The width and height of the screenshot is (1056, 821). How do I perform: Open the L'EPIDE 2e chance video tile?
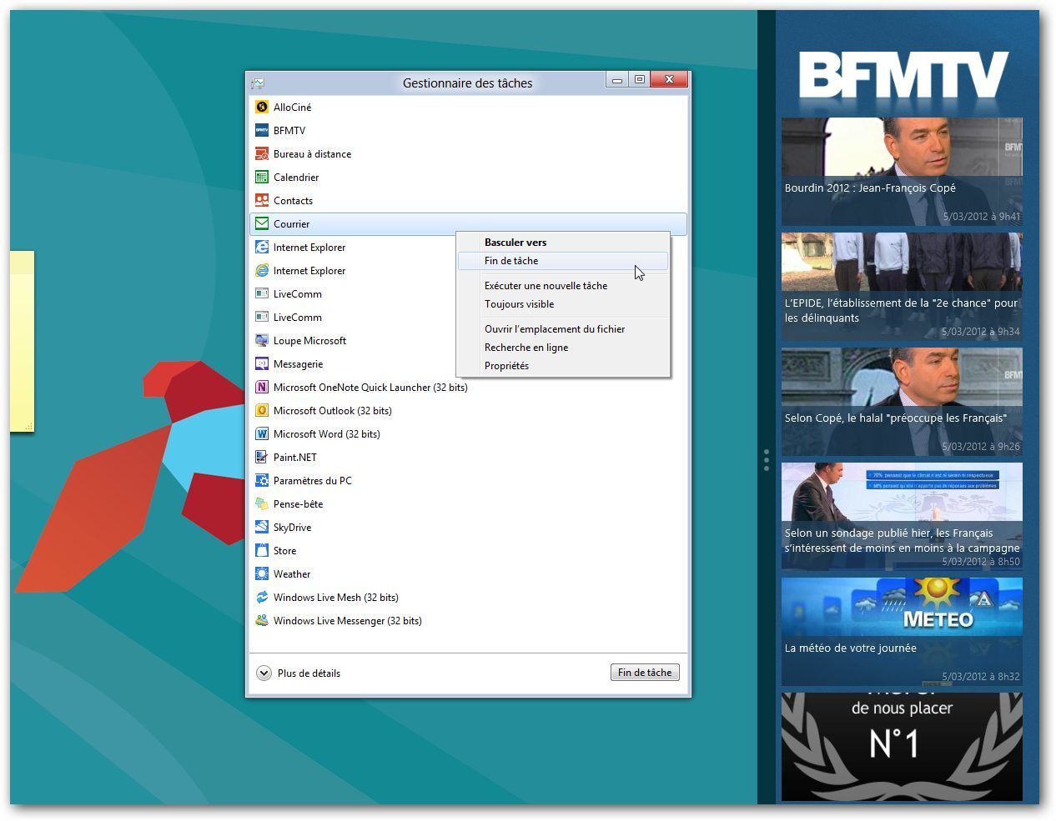click(902, 287)
